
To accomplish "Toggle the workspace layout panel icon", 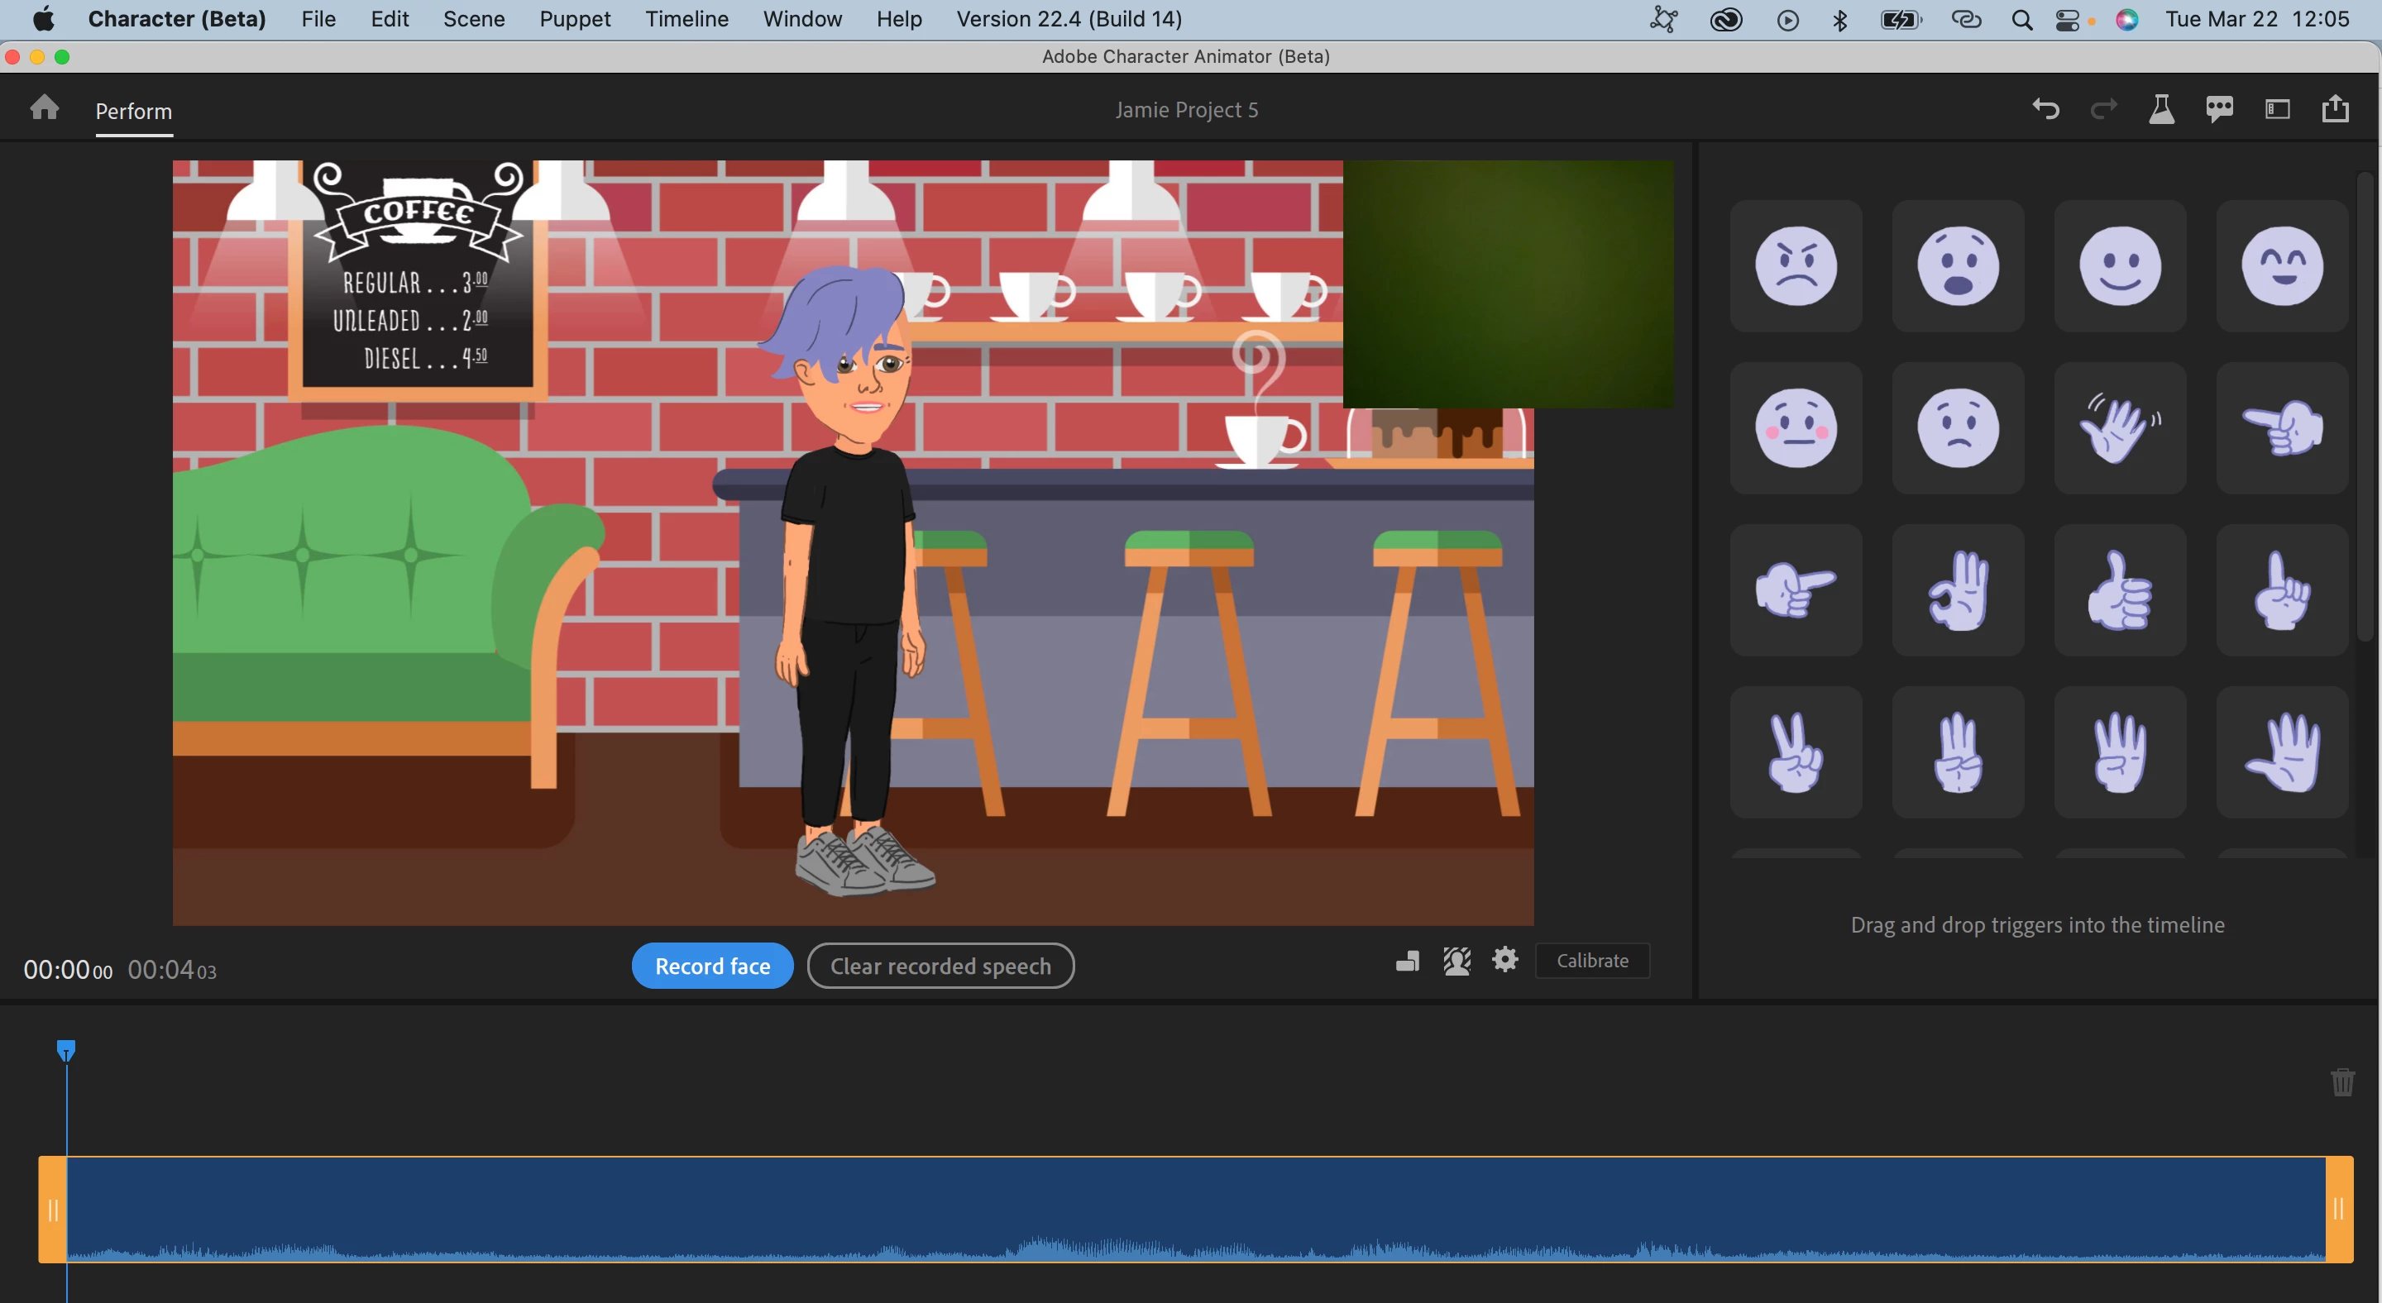I will point(2277,110).
